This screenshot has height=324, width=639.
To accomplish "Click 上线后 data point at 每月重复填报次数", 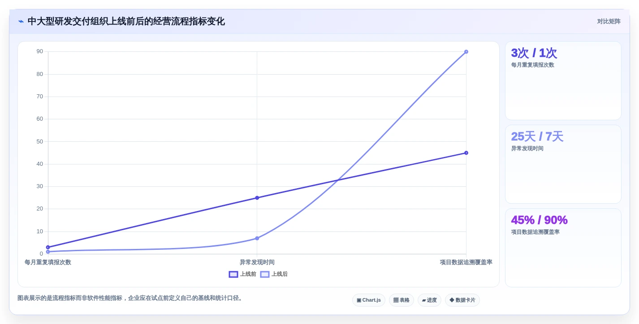I will pyautogui.click(x=48, y=252).
